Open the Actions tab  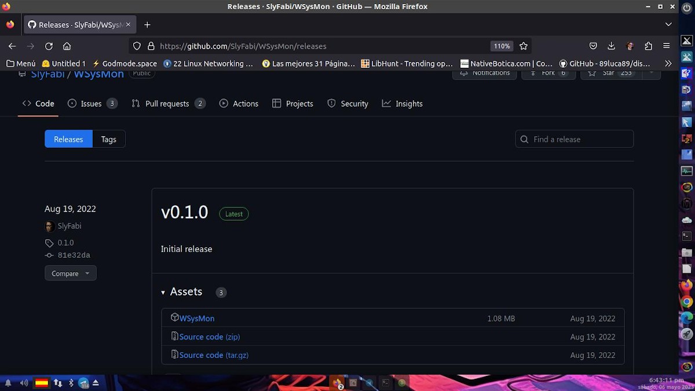239,104
